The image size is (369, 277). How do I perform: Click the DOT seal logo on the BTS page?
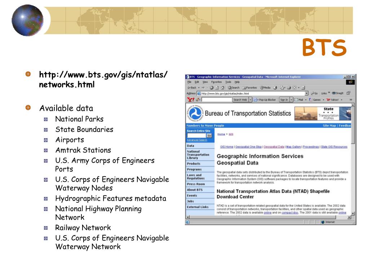click(x=196, y=113)
